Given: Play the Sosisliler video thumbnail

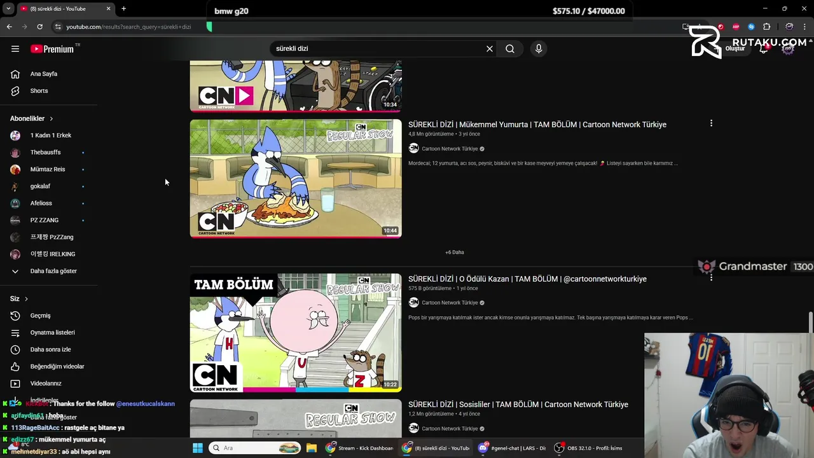Looking at the screenshot, I should pos(296,418).
